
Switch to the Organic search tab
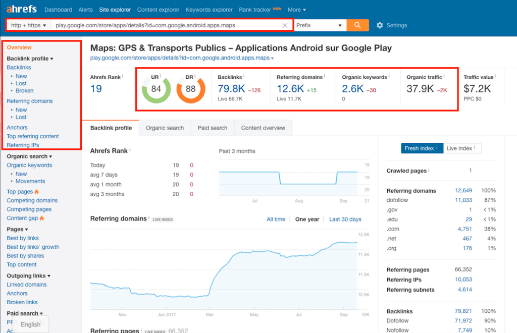[165, 128]
